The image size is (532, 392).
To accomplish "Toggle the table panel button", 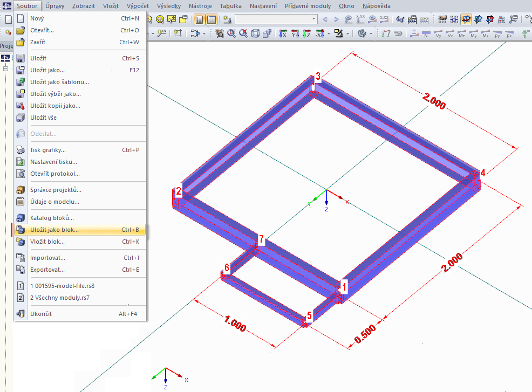I will click(x=212, y=19).
